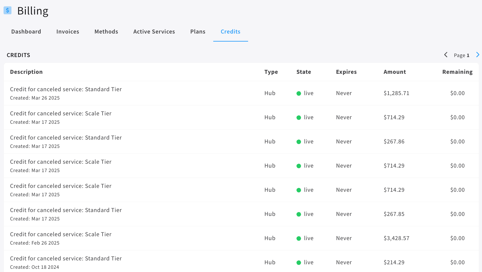
Task: Click the Remaining column header
Action: [x=457, y=72]
